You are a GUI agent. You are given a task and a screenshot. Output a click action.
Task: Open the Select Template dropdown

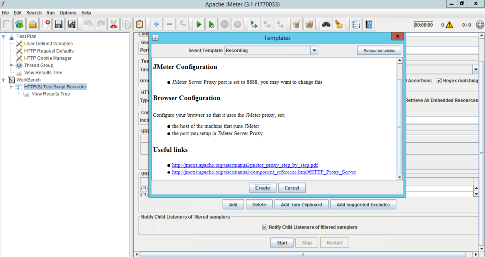click(x=314, y=50)
